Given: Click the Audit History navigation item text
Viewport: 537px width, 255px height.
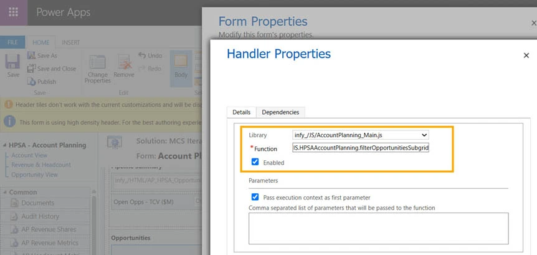Looking at the screenshot, I should coord(40,216).
